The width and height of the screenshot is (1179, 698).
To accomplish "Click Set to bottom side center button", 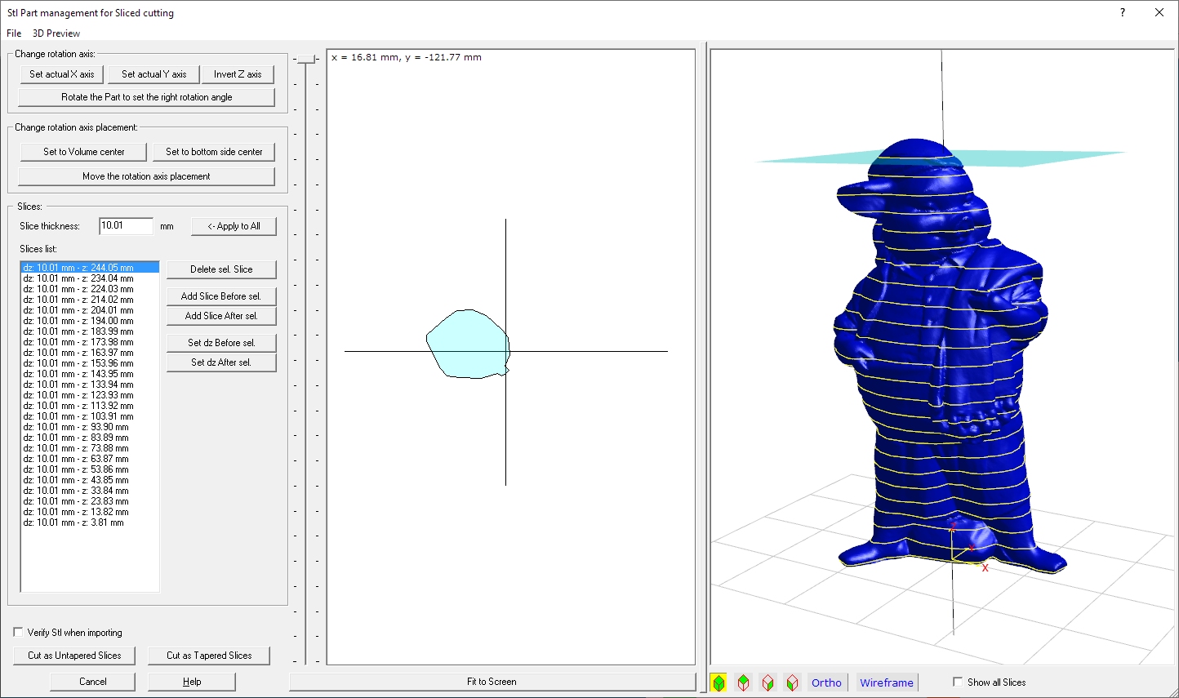I will (214, 152).
